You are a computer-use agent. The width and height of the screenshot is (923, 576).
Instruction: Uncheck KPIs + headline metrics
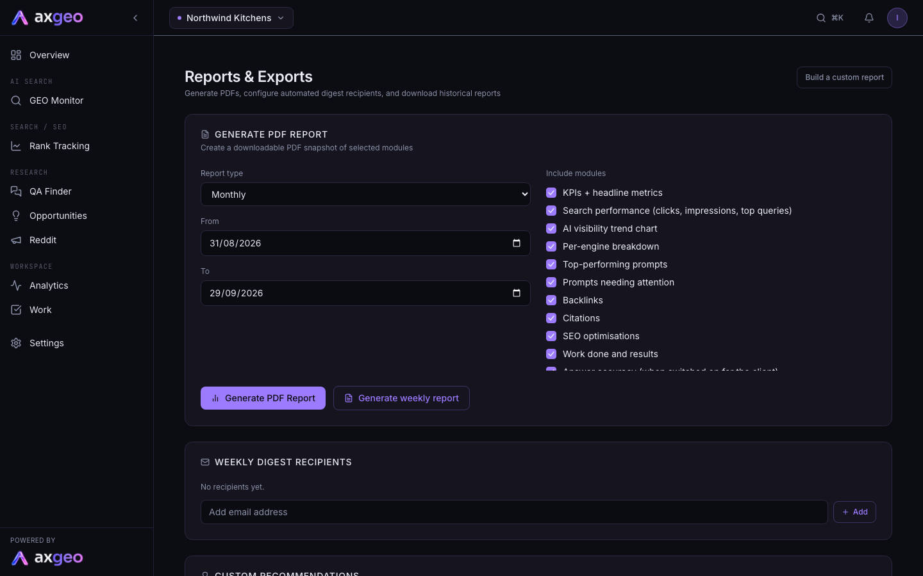(x=551, y=193)
